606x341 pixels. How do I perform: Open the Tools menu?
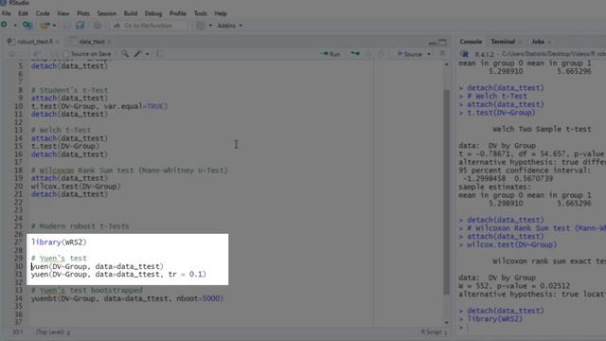(x=201, y=13)
